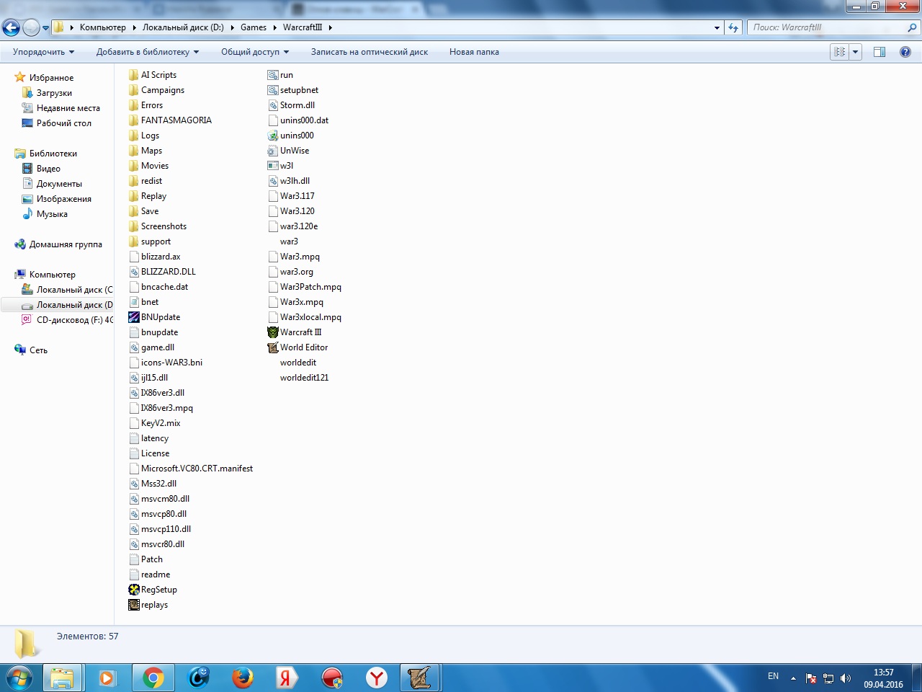This screenshot has height=692, width=922.
Task: Click Games in the address breadcrumb
Action: [254, 27]
